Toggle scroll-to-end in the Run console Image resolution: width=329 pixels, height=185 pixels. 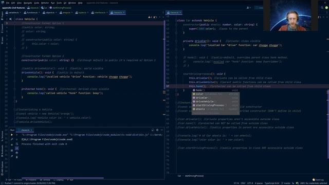(x=17, y=149)
